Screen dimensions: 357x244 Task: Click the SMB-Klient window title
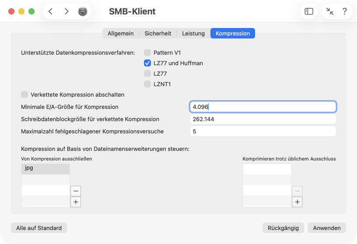tap(132, 11)
